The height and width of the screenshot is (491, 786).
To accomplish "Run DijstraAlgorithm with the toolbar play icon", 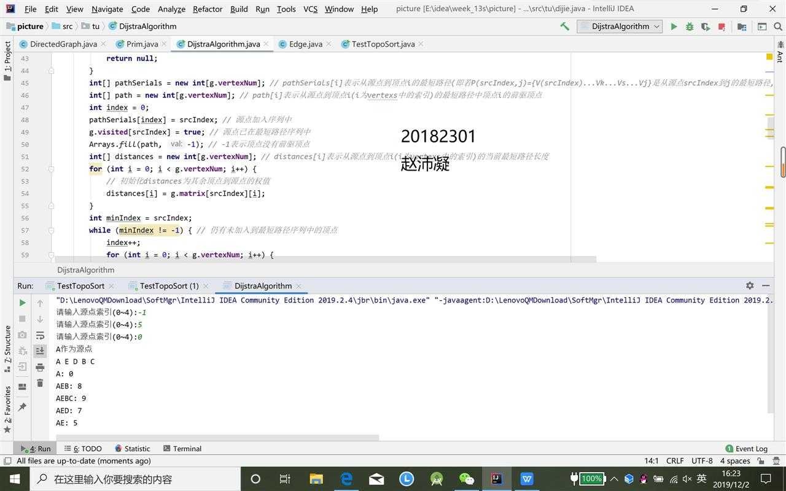I will 674,26.
